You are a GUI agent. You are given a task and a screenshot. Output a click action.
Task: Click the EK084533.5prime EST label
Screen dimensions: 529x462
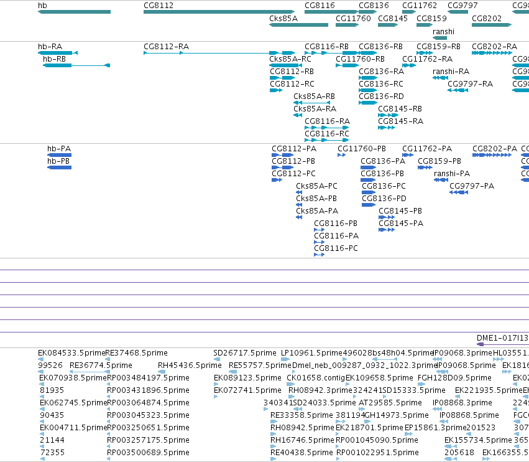pyautogui.click(x=71, y=353)
